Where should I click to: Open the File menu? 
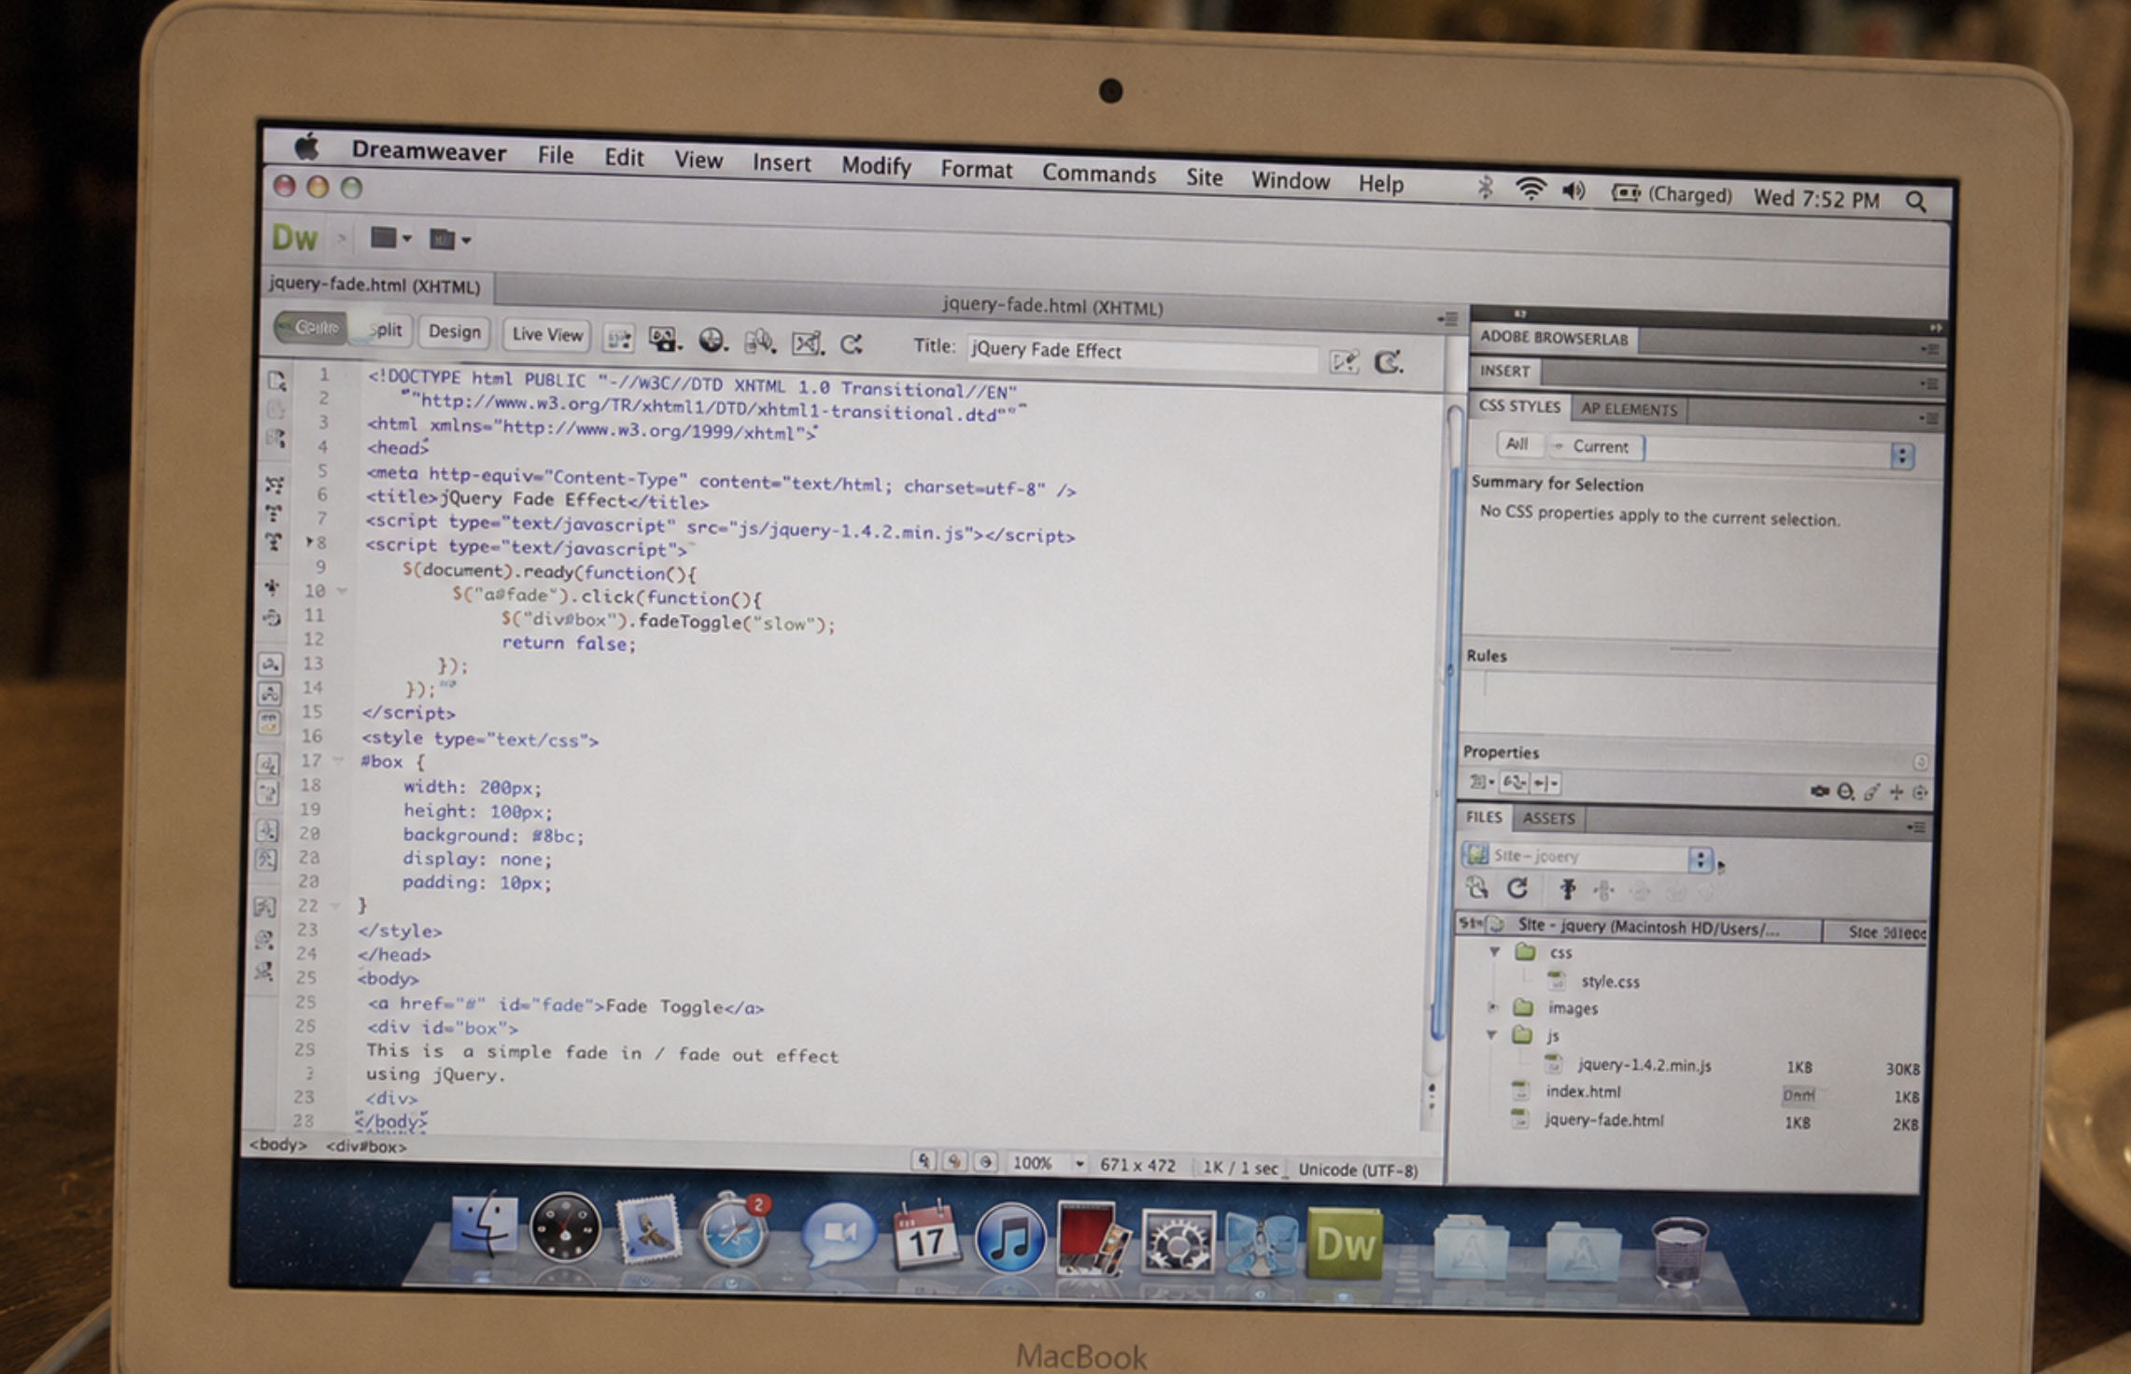tap(555, 155)
